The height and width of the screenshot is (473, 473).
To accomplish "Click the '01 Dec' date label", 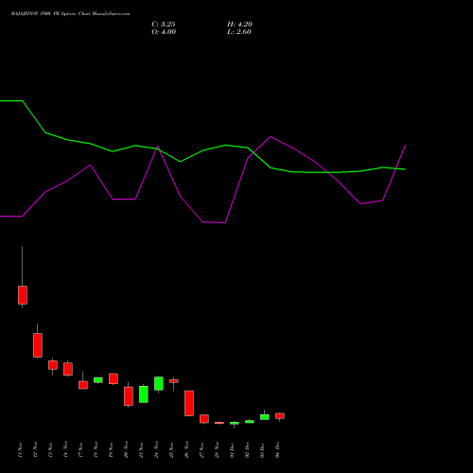I will 232,450.
